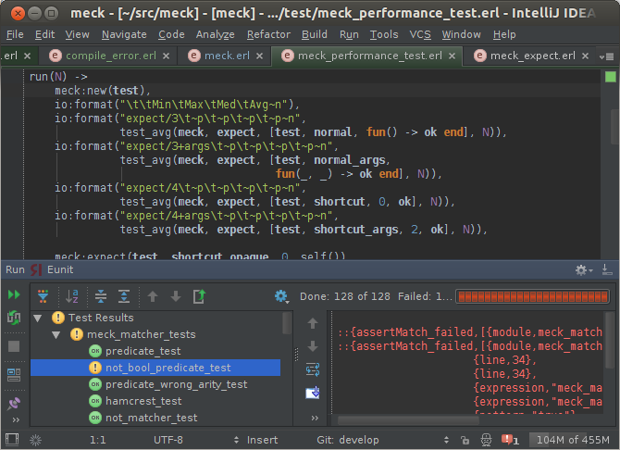Select not_bool_predicate_test row

pos(155,368)
